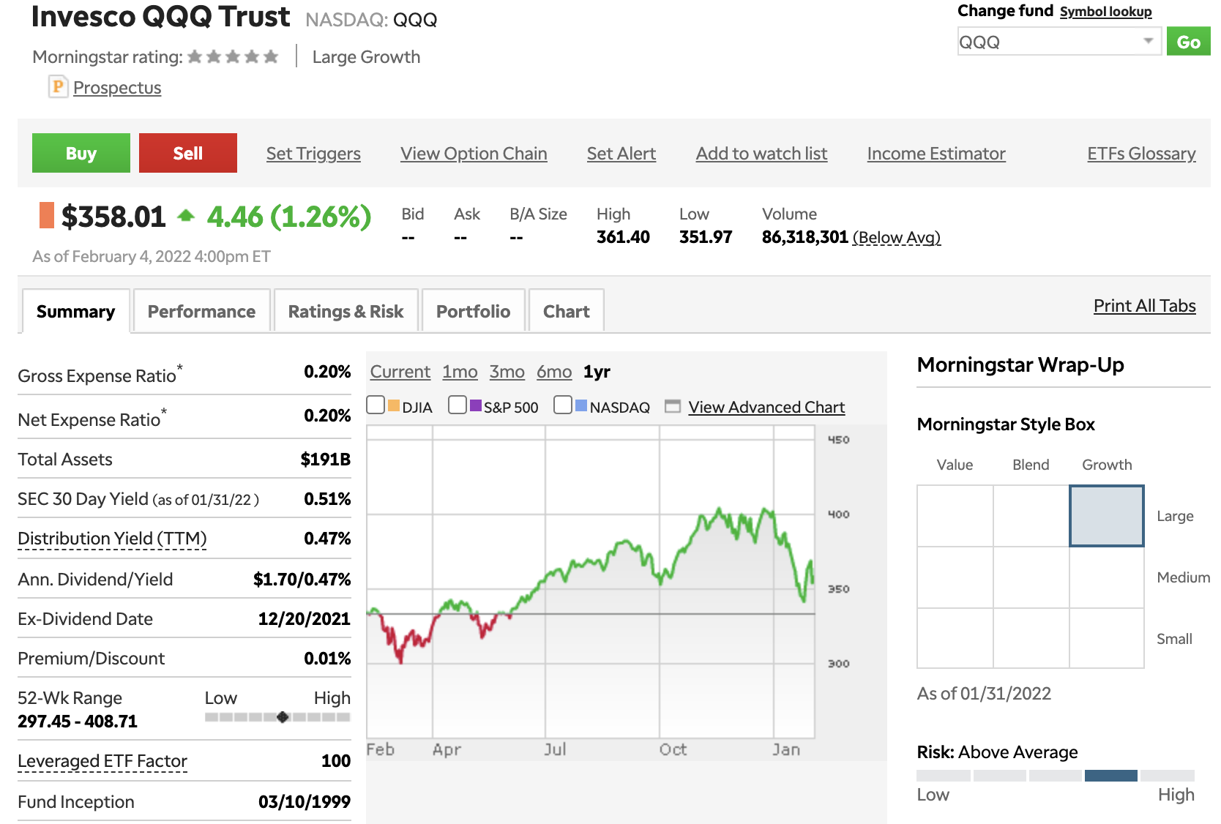
Task: Click the Below Avg volume link
Action: click(897, 237)
